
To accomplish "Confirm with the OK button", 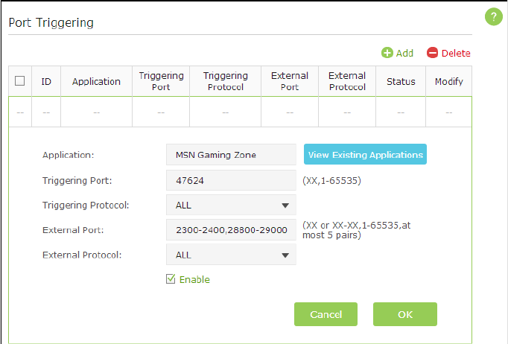I will pos(404,314).
